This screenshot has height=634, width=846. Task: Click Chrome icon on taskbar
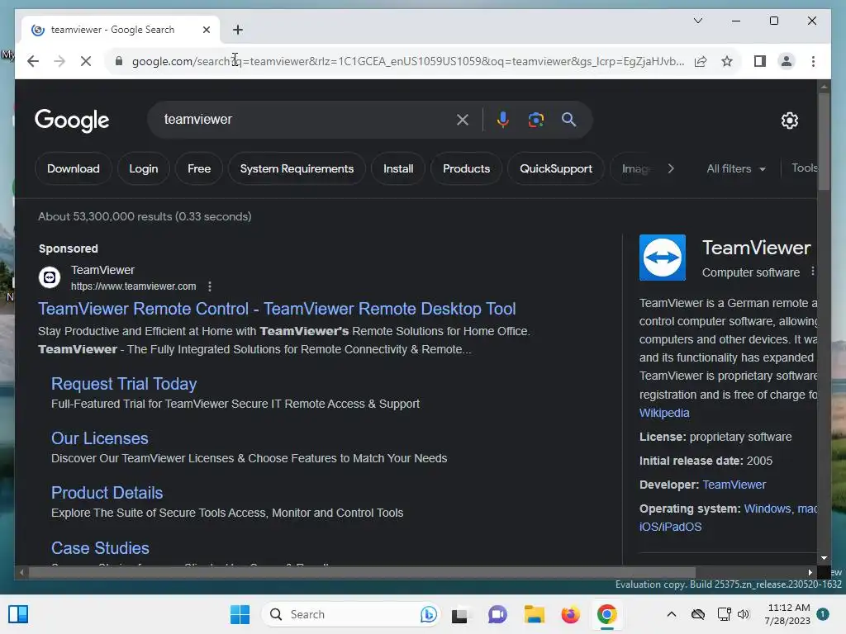tap(606, 614)
